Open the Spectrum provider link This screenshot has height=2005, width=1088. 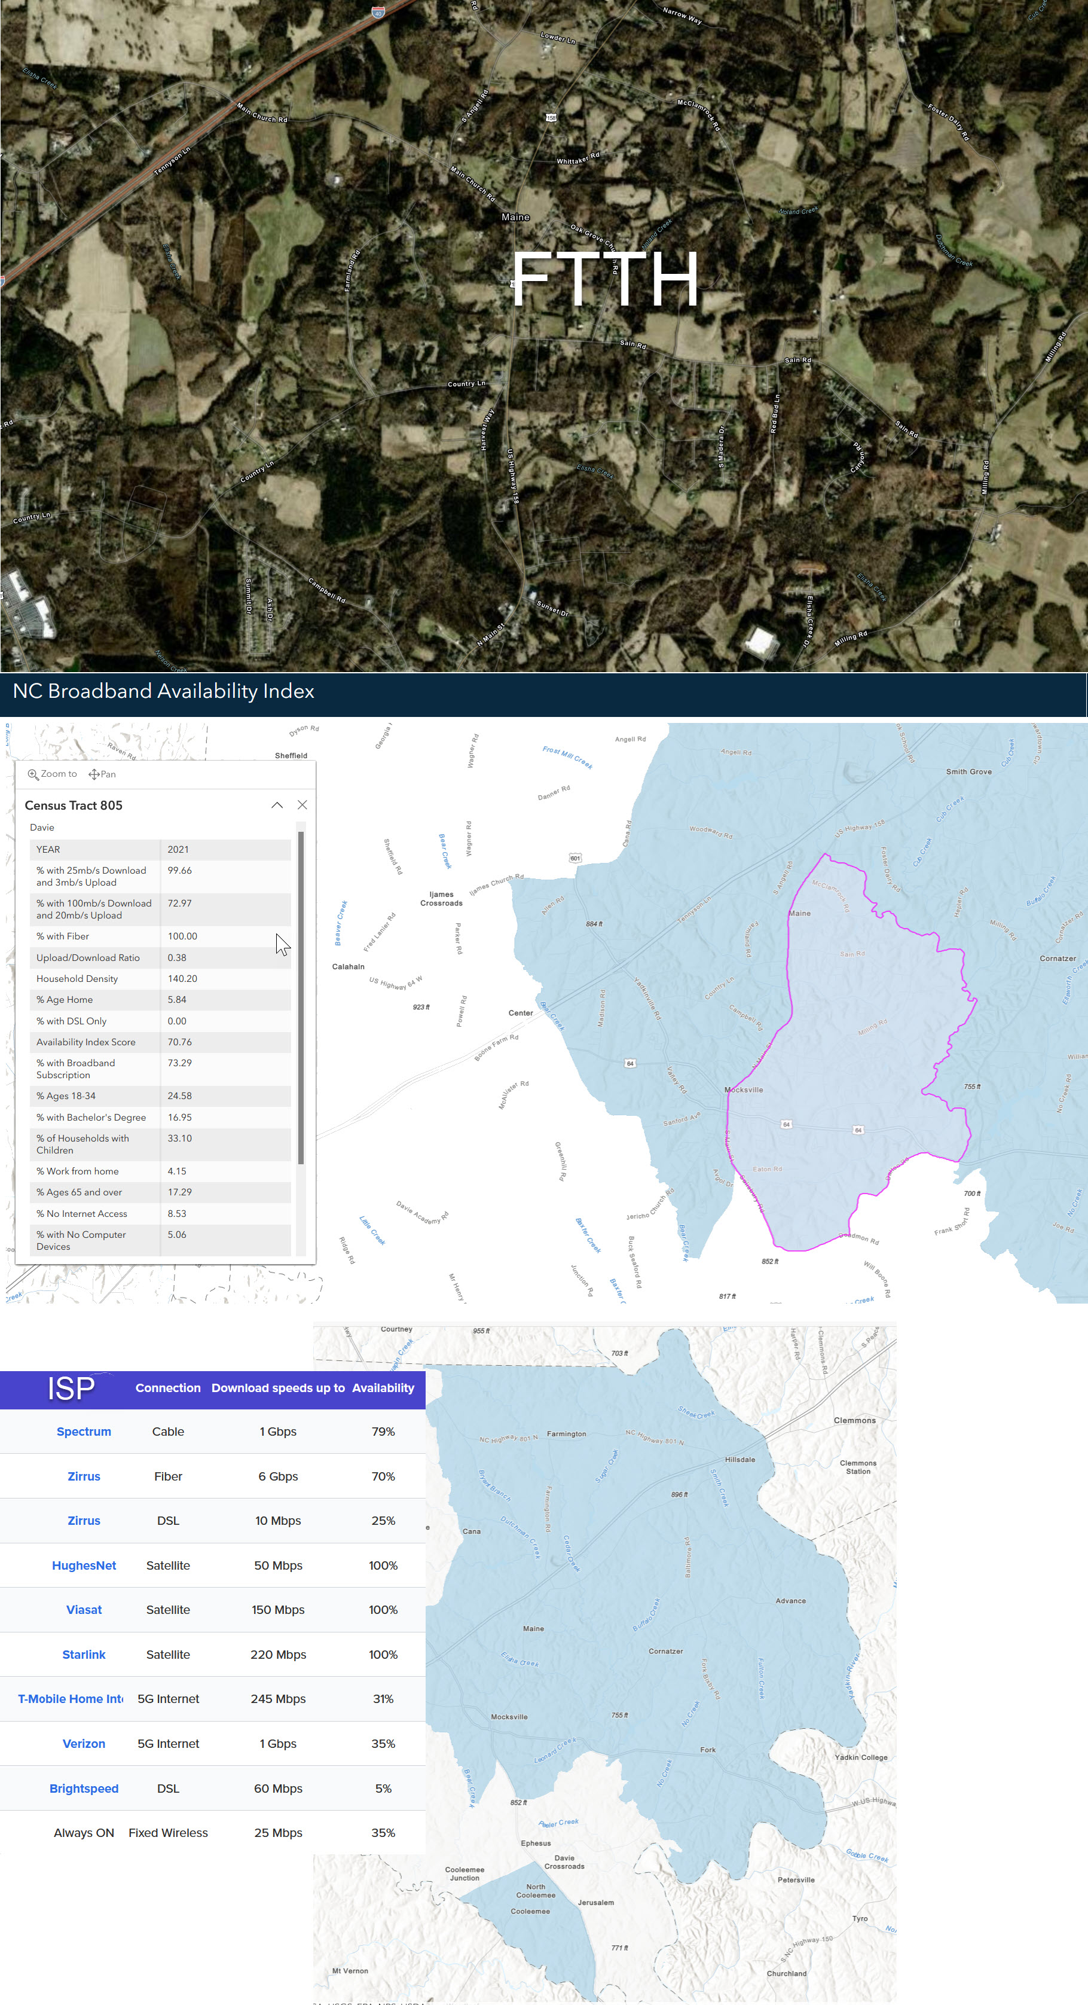point(84,1432)
